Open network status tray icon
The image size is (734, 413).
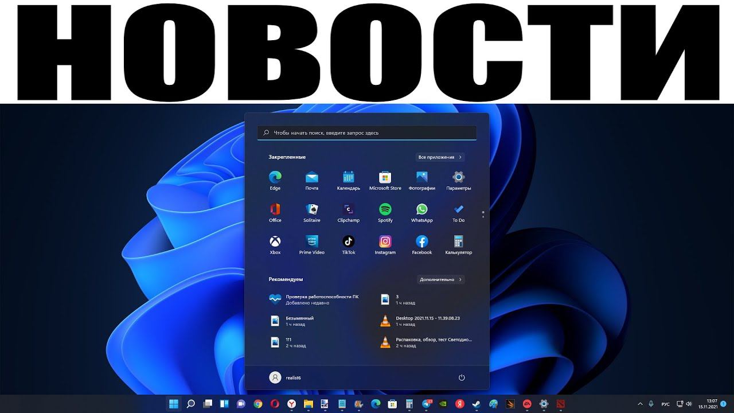(680, 404)
